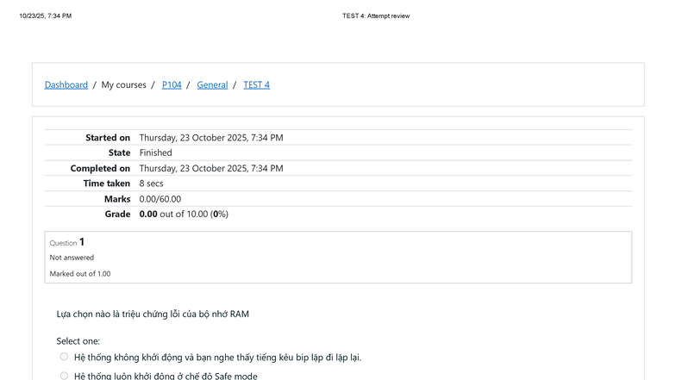Click the page title 'TEST 4: Attempt review'

coord(376,16)
